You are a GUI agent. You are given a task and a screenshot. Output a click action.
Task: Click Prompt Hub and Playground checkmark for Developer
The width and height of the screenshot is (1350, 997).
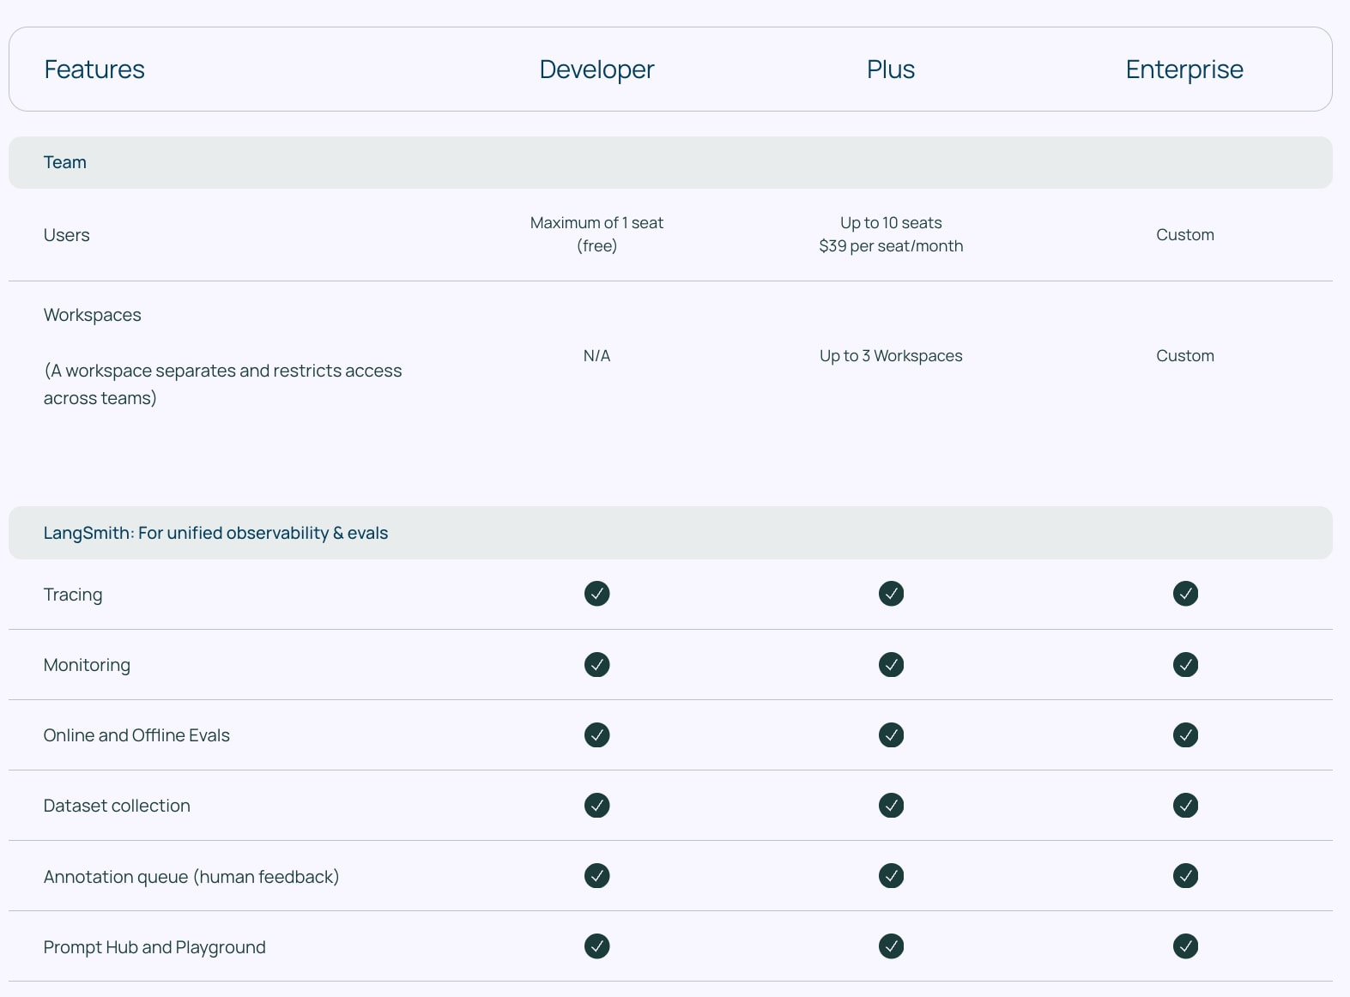click(x=596, y=946)
